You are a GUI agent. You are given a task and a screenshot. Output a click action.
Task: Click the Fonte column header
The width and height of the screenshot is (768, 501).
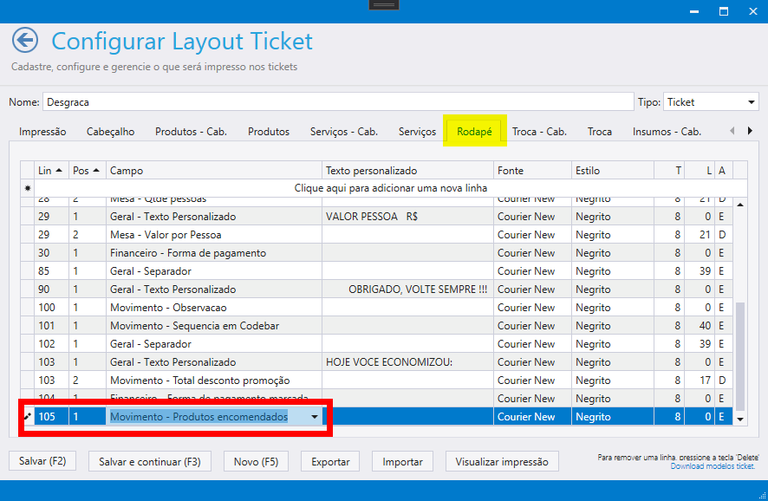(x=533, y=171)
